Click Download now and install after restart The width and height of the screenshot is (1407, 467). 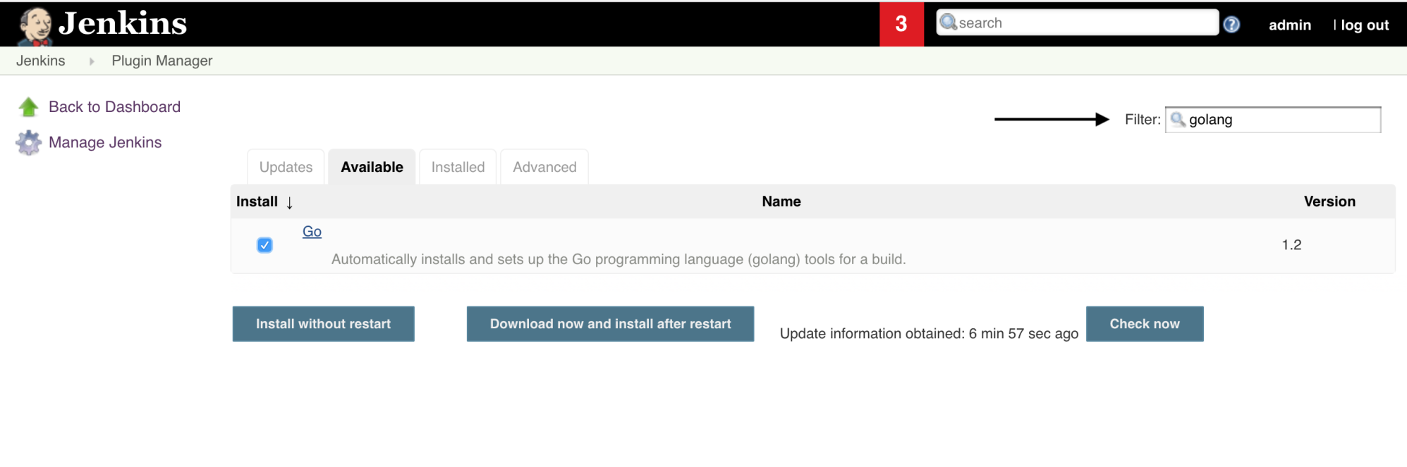pyautogui.click(x=610, y=324)
